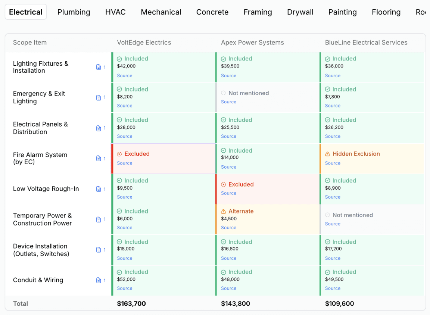Open document icon for Device Installation row
Viewport: 430px width, 315px height.
coord(99,250)
